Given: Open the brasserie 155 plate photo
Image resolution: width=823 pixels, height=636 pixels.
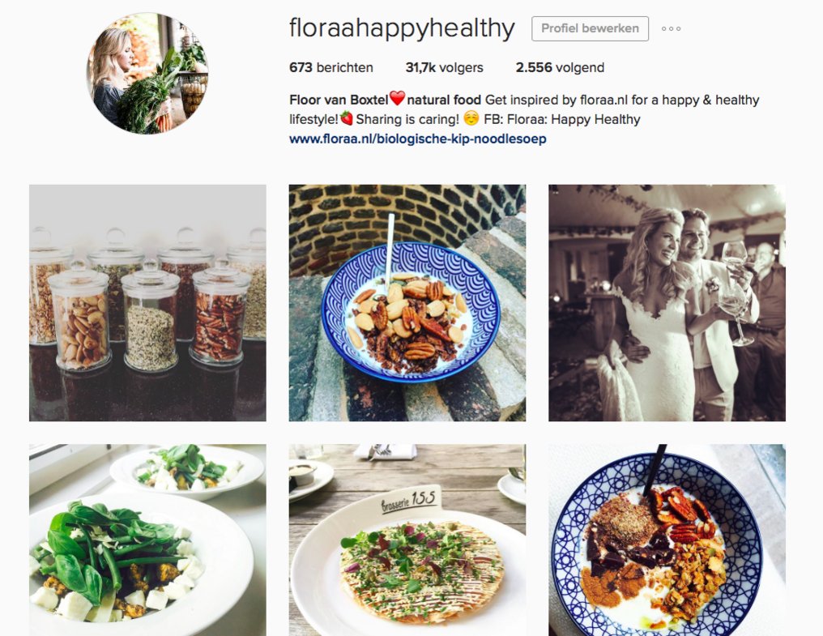Looking at the screenshot, I should click(x=407, y=540).
